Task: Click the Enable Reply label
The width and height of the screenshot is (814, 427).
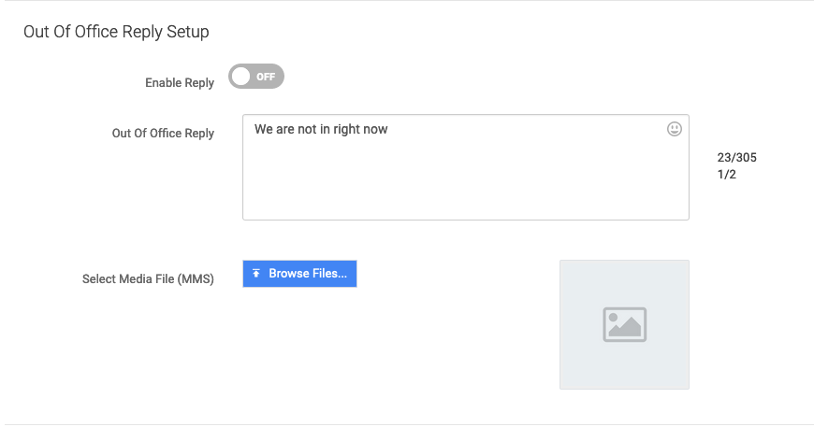Action: [180, 83]
